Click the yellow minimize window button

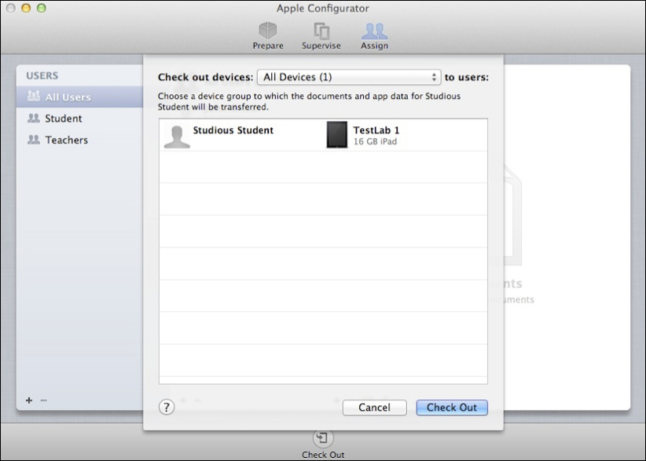[26, 8]
